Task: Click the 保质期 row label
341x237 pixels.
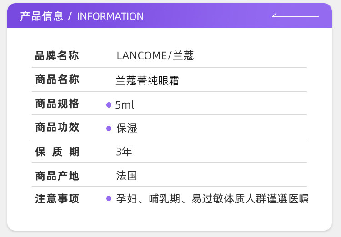Action: click(x=57, y=152)
